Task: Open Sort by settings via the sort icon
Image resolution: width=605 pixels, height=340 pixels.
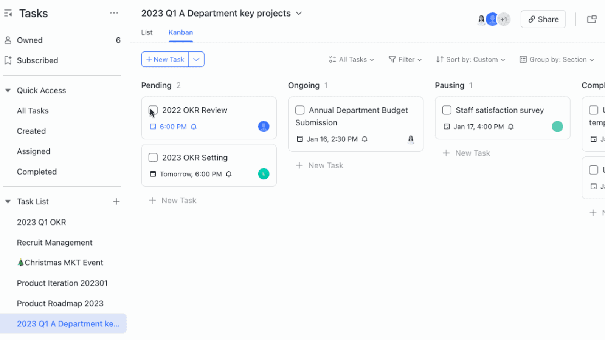Action: click(440, 59)
